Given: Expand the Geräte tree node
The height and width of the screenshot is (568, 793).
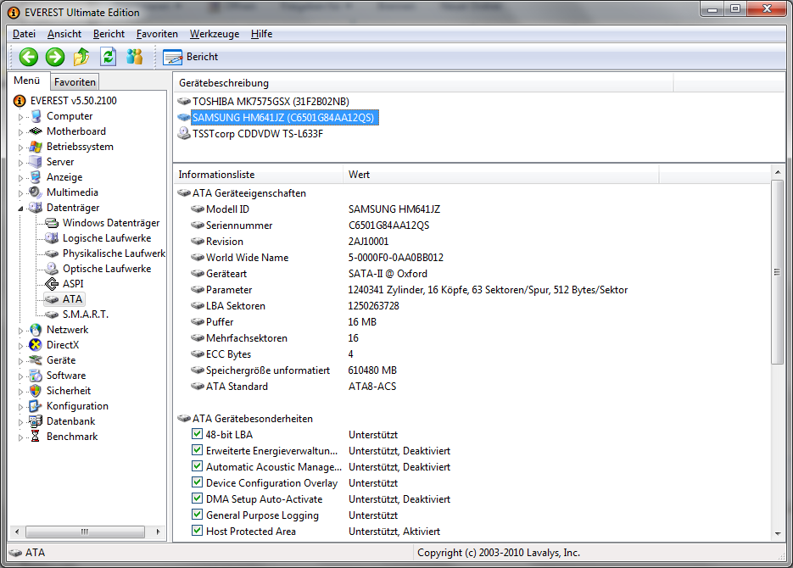Looking at the screenshot, I should [20, 361].
